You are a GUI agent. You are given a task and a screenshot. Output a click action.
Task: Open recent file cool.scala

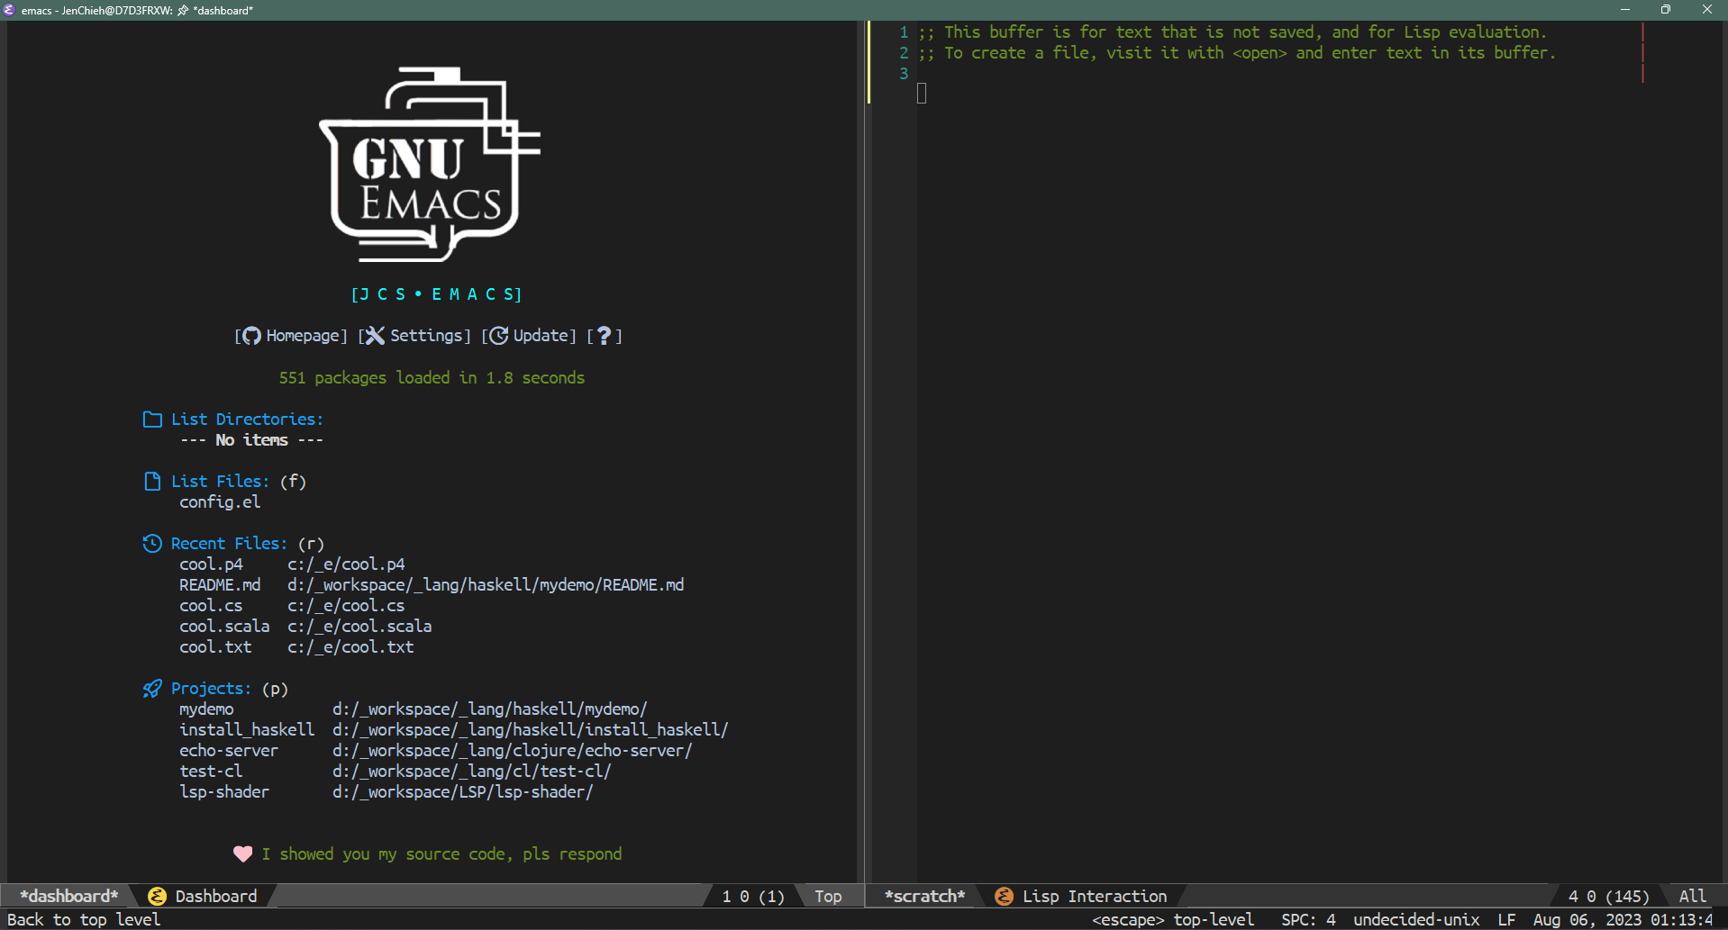click(x=224, y=627)
